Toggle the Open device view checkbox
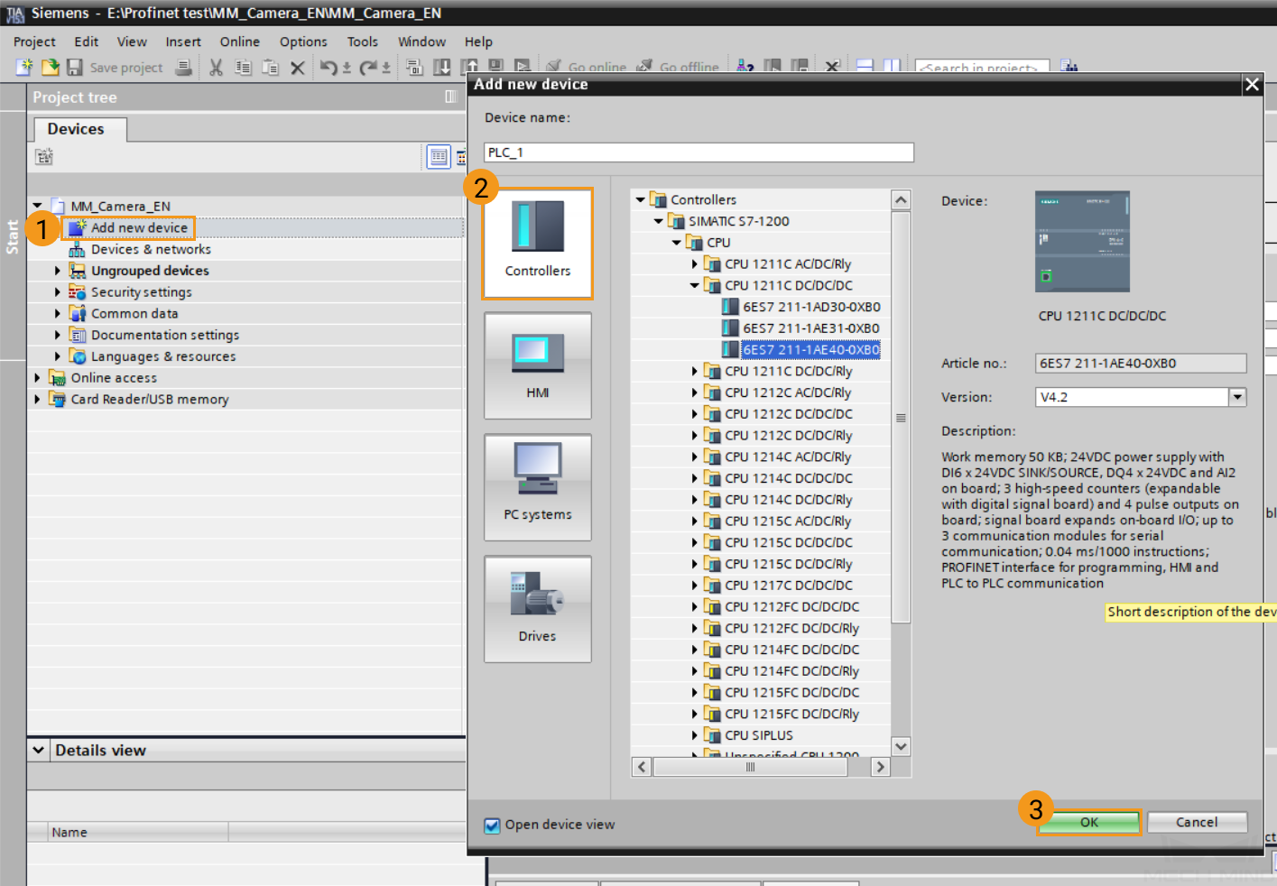 coord(493,826)
